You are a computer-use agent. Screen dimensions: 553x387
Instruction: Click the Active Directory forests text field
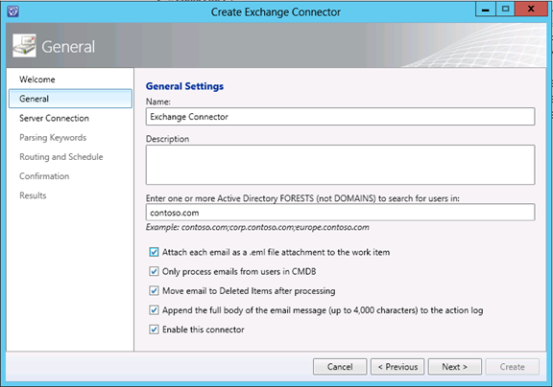(x=340, y=213)
